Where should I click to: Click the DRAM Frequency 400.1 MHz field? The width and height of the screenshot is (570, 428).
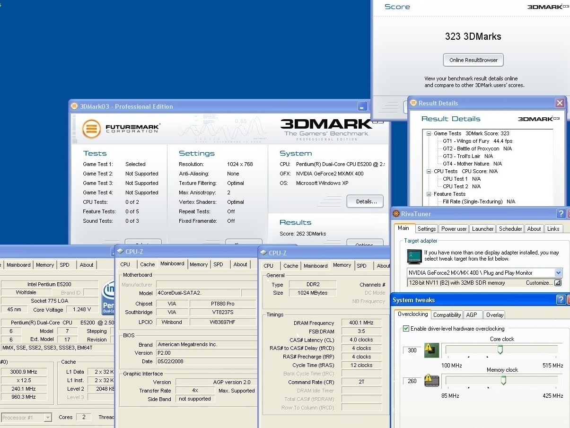tap(361, 323)
